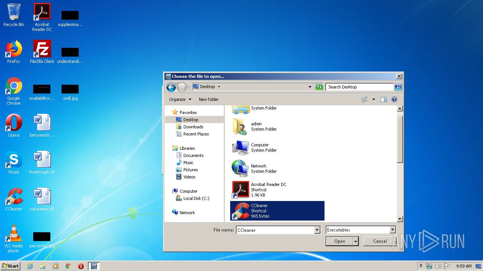Select the beforeinstr document on desktop

[42, 126]
